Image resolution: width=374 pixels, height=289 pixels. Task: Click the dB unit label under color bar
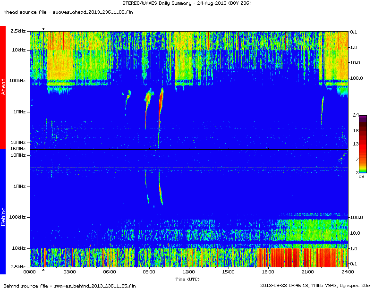click(x=361, y=176)
